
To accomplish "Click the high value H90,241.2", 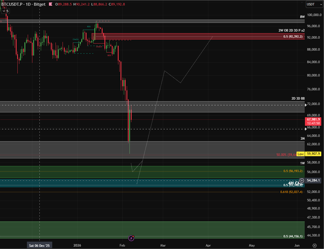I will 81,4.
